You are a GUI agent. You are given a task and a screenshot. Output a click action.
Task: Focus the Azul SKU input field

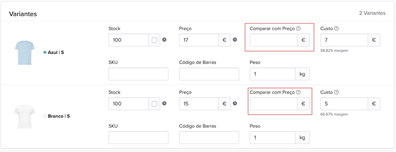click(x=138, y=74)
